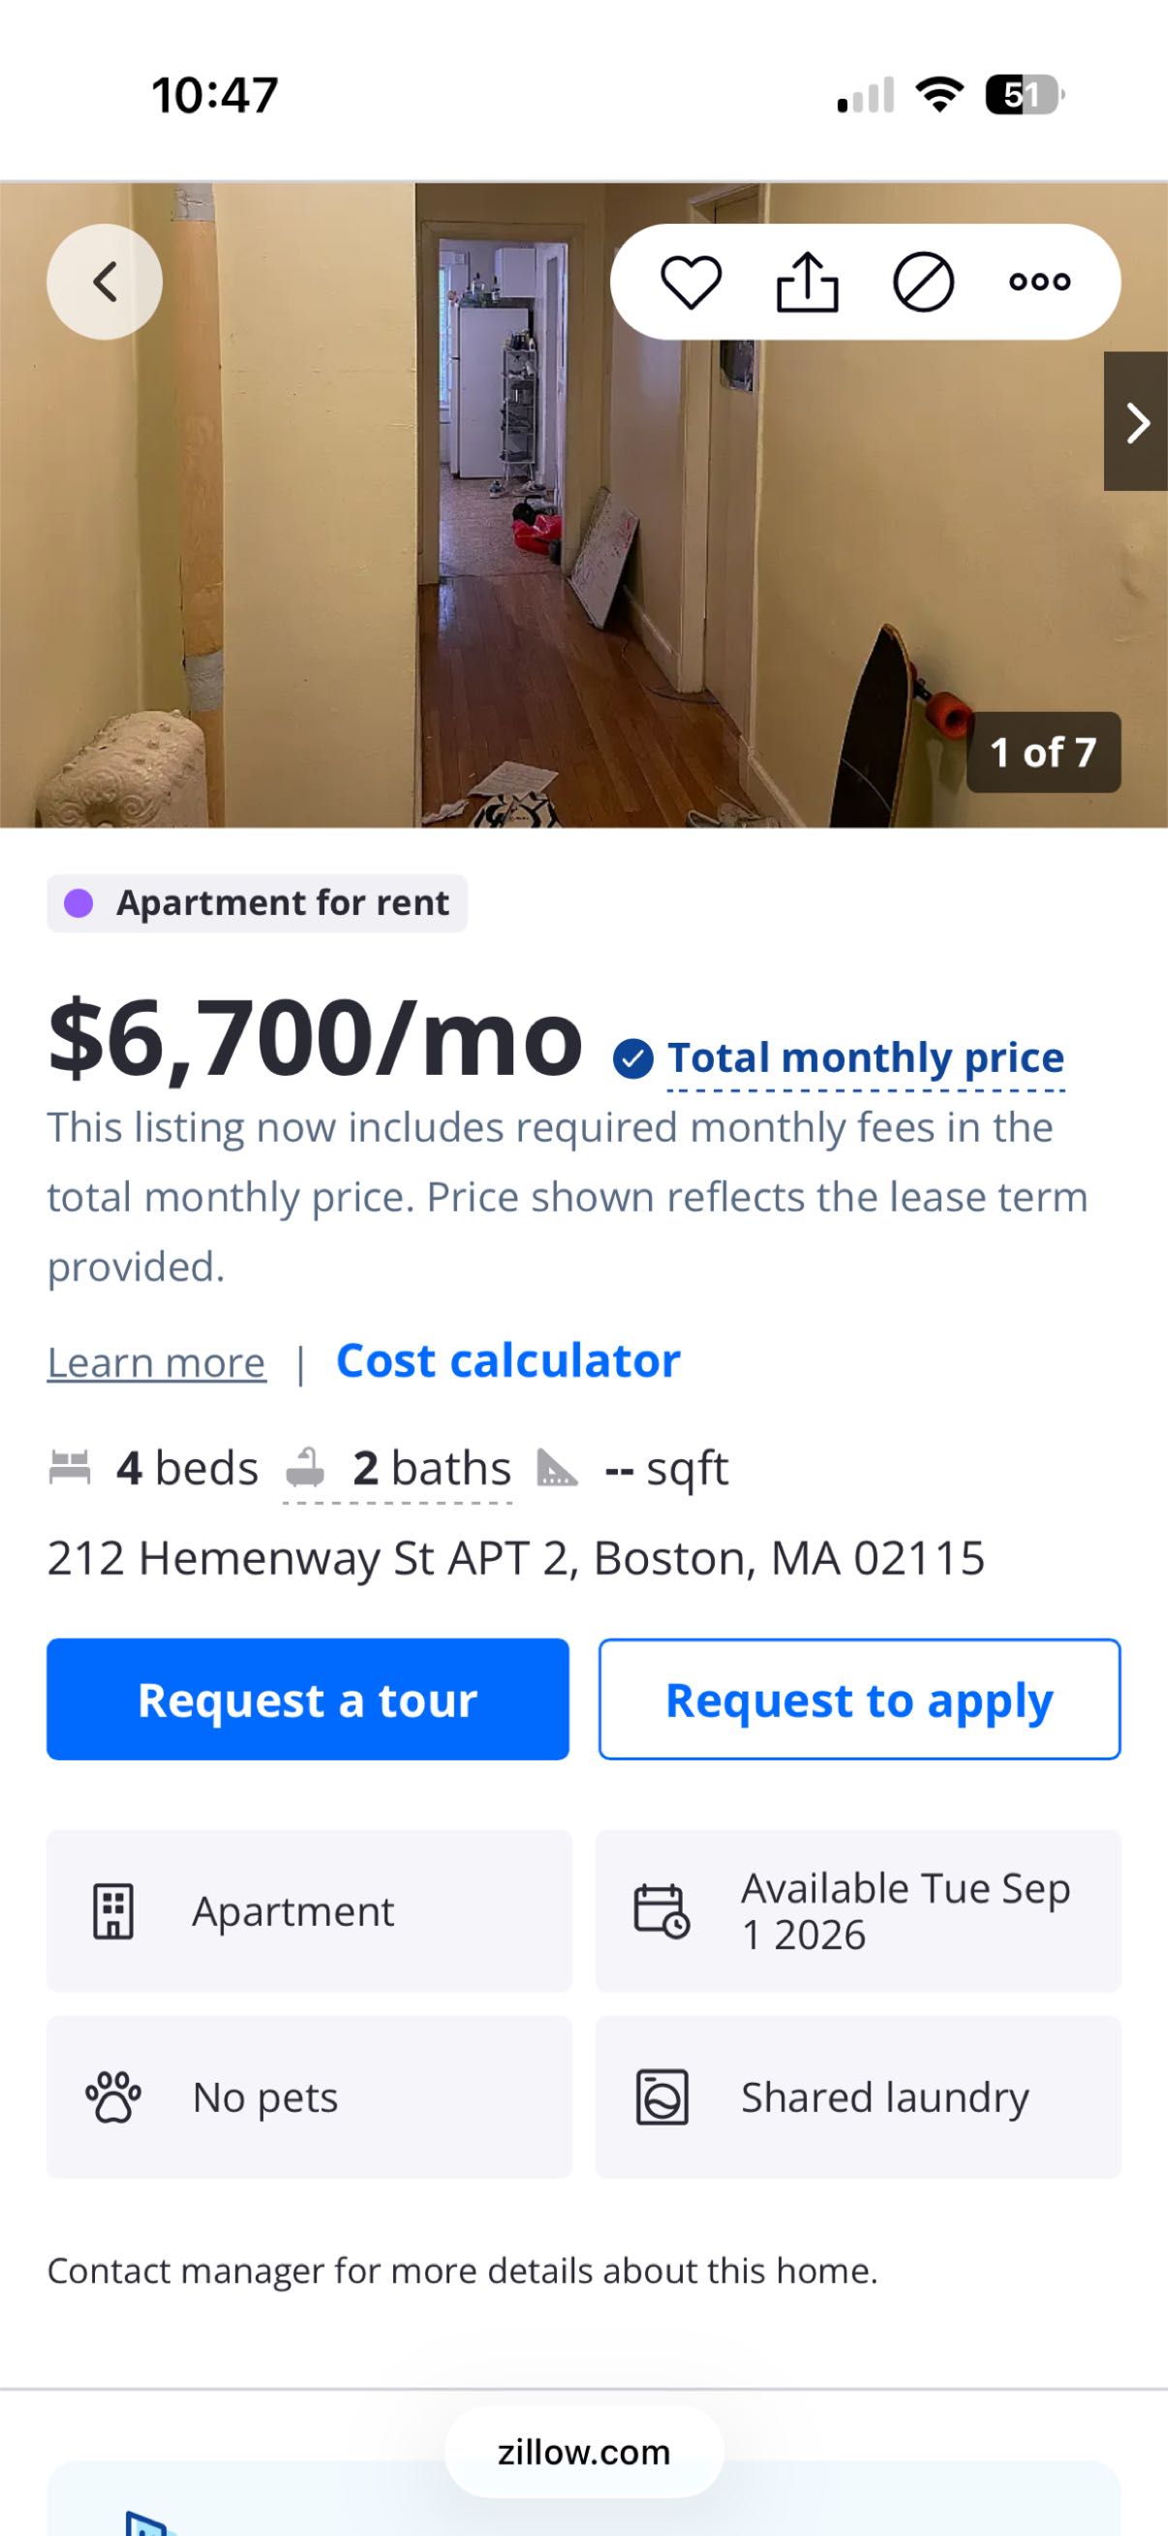Viewport: 1168px width, 2536px height.
Task: Tap the Shared laundry washer icon
Action: [x=661, y=2098]
